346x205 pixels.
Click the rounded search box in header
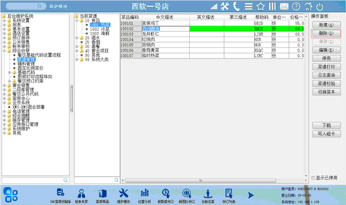click(26, 6)
